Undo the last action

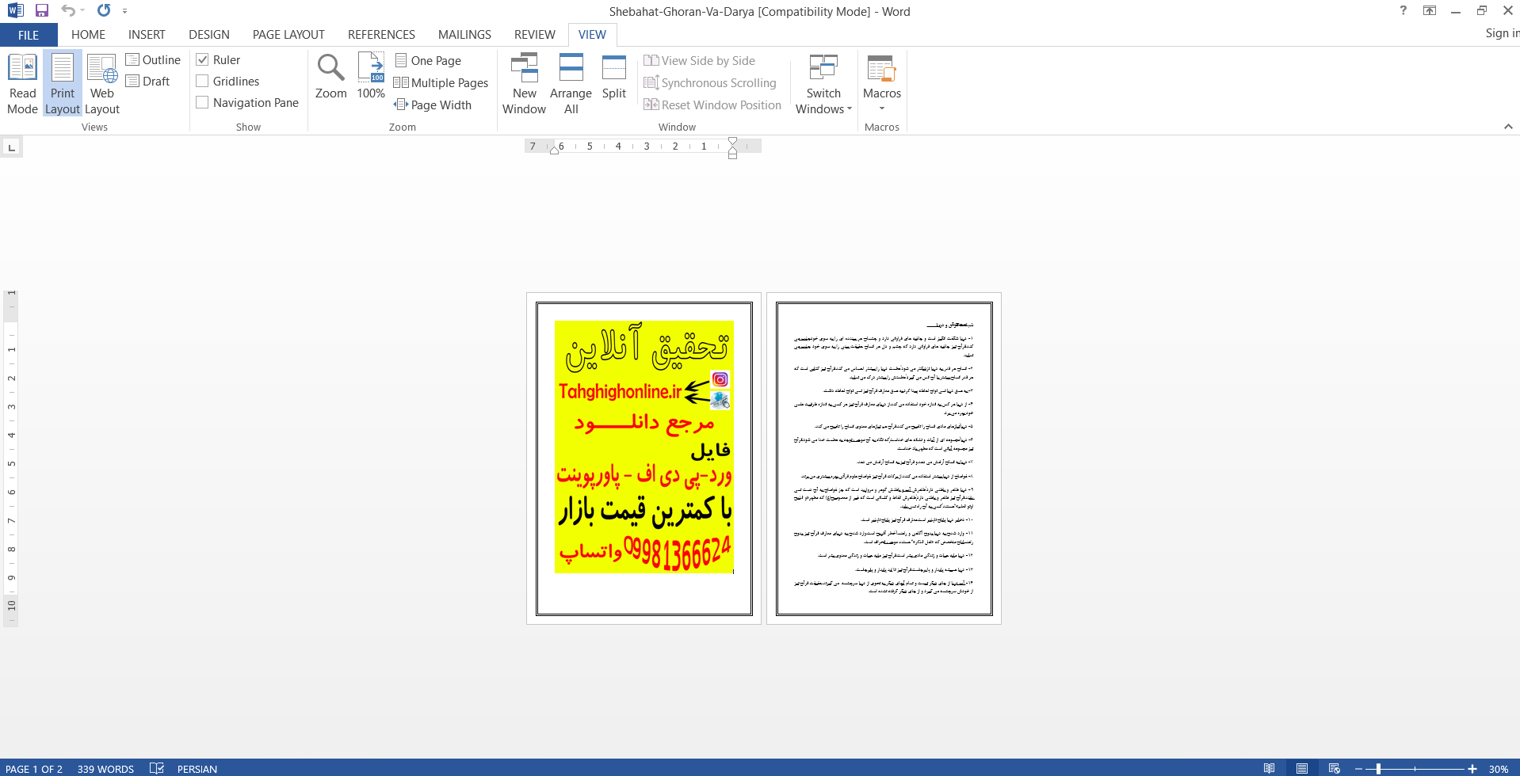click(x=68, y=11)
